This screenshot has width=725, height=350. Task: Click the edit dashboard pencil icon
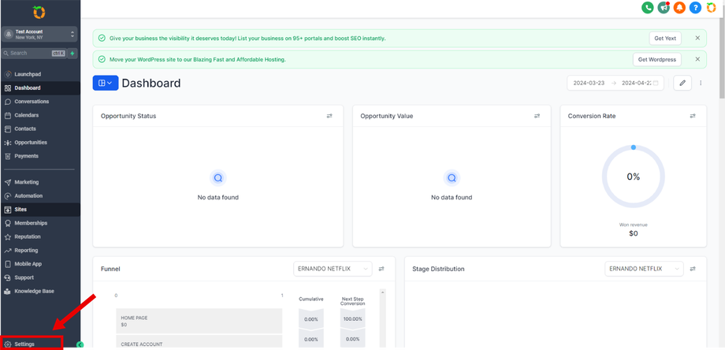click(x=682, y=83)
